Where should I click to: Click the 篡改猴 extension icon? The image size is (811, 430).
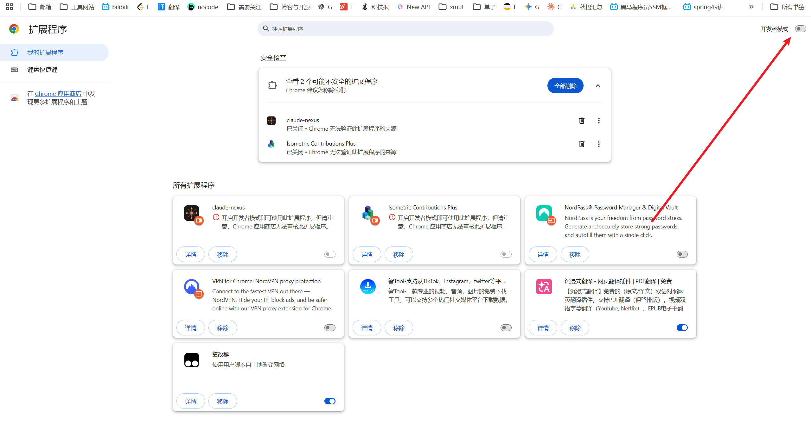click(192, 360)
